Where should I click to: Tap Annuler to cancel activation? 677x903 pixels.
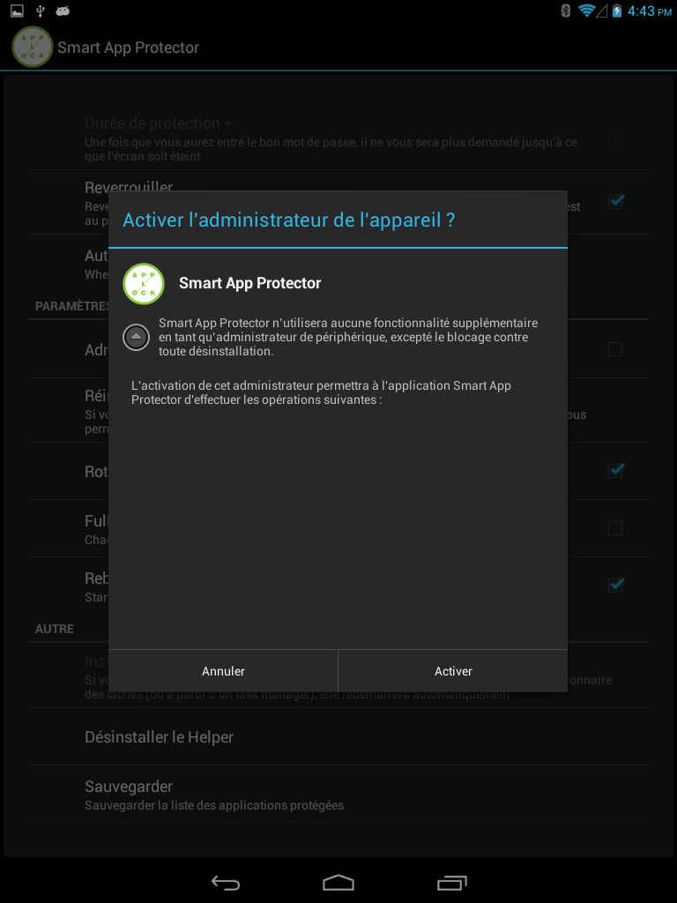pos(223,671)
